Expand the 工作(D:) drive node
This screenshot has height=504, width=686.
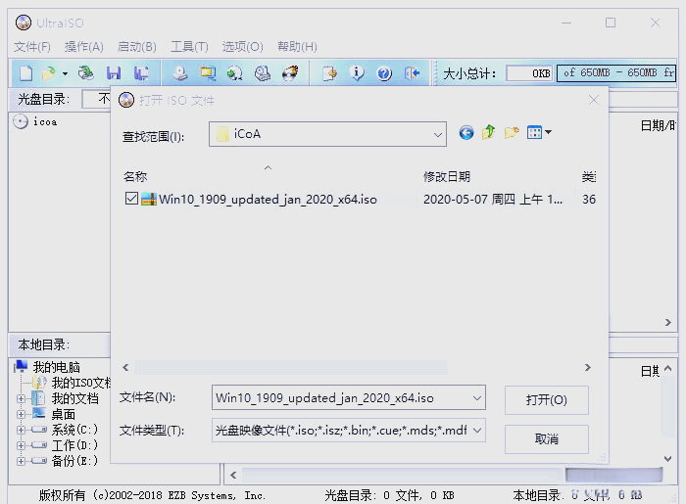[x=21, y=445]
